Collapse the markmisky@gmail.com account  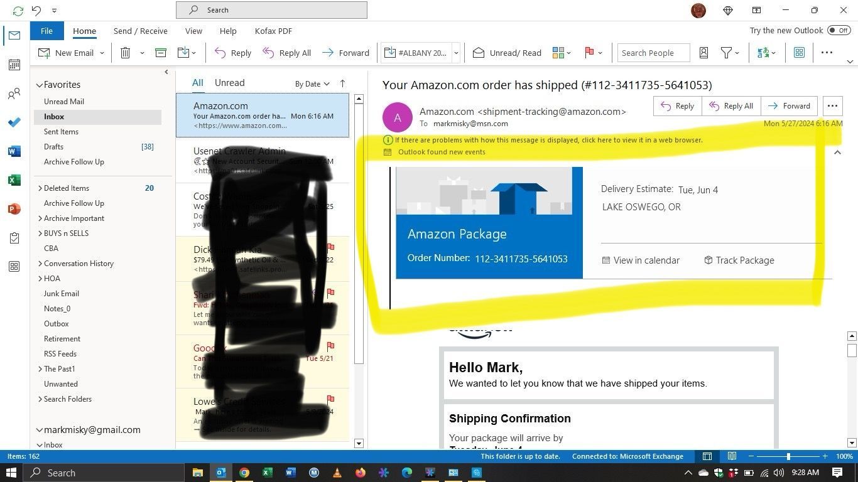39,430
